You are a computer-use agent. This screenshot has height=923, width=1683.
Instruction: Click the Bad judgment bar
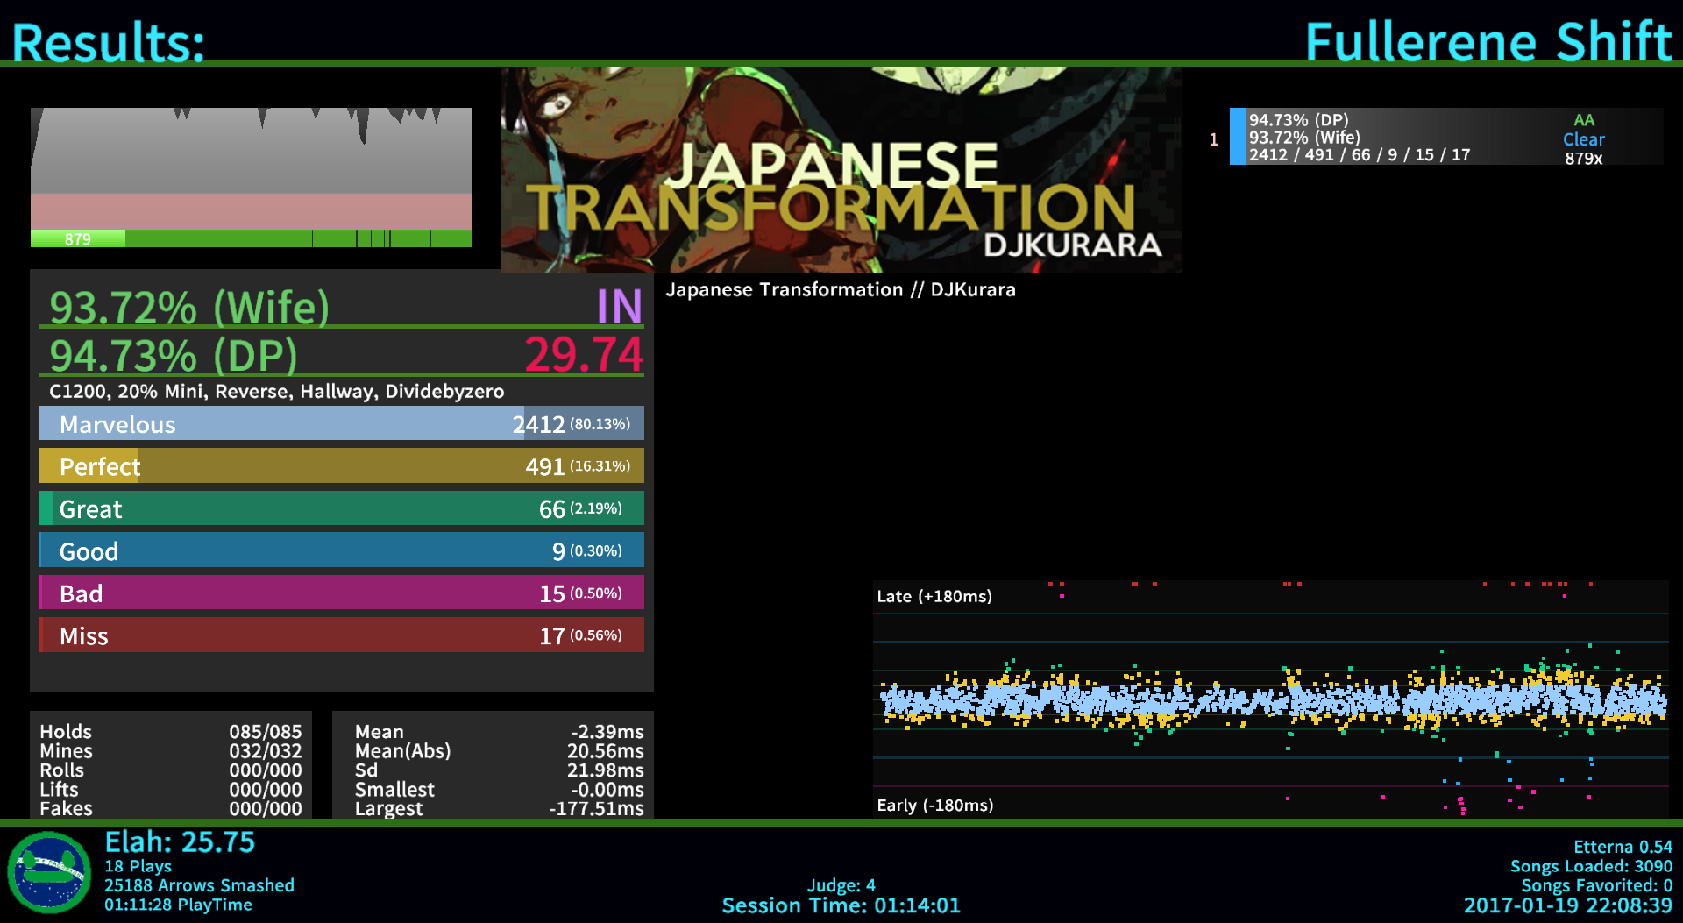click(x=341, y=593)
